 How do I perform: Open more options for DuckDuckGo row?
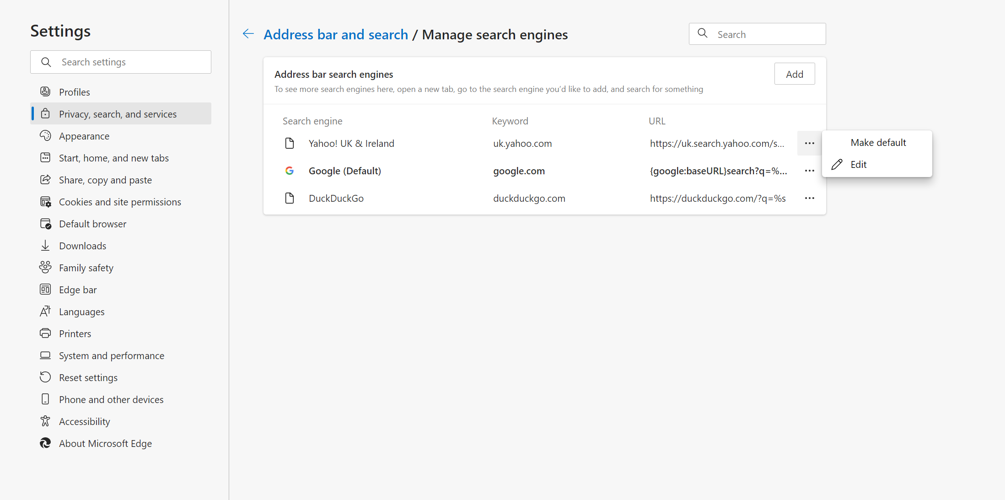click(809, 198)
